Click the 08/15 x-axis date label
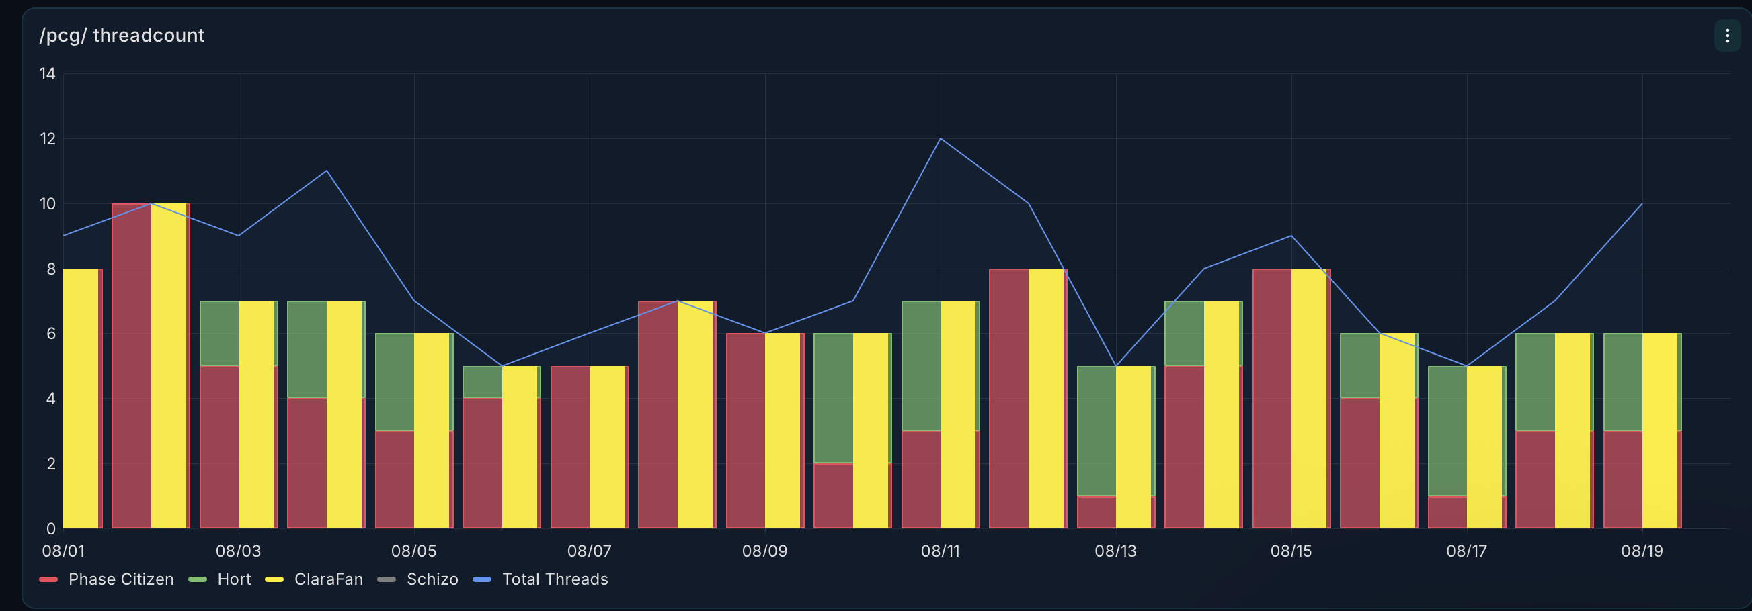Viewport: 1752px width, 611px height. (x=1291, y=551)
